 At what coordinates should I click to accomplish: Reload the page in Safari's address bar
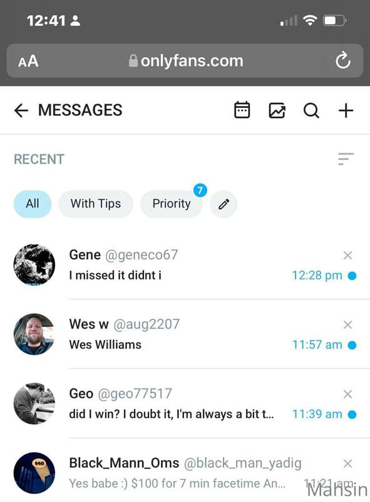tap(343, 60)
